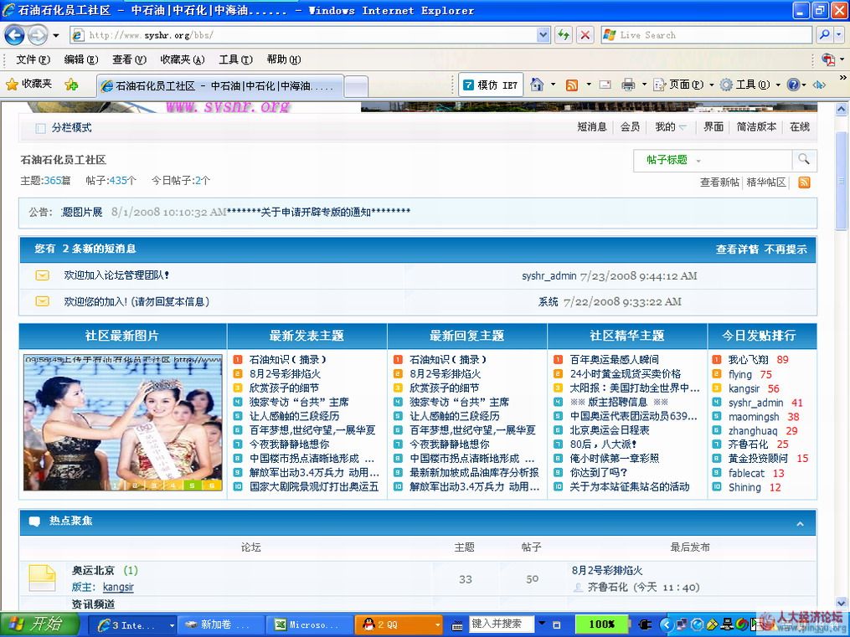Click slide number 6 on picture

pos(211,485)
